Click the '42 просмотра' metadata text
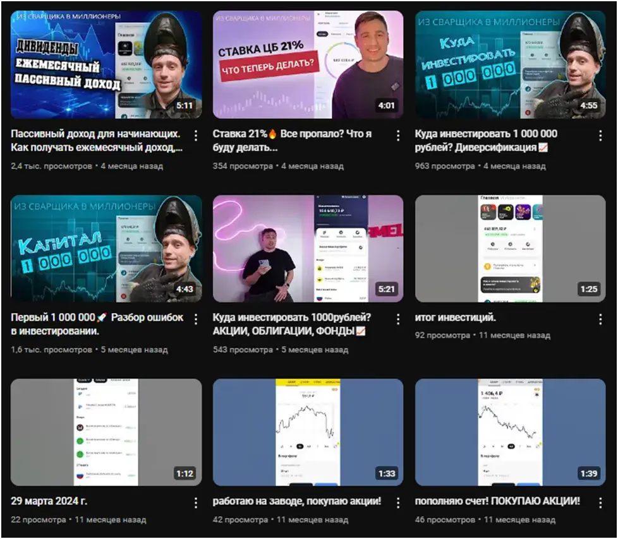The image size is (618, 539). click(x=240, y=519)
